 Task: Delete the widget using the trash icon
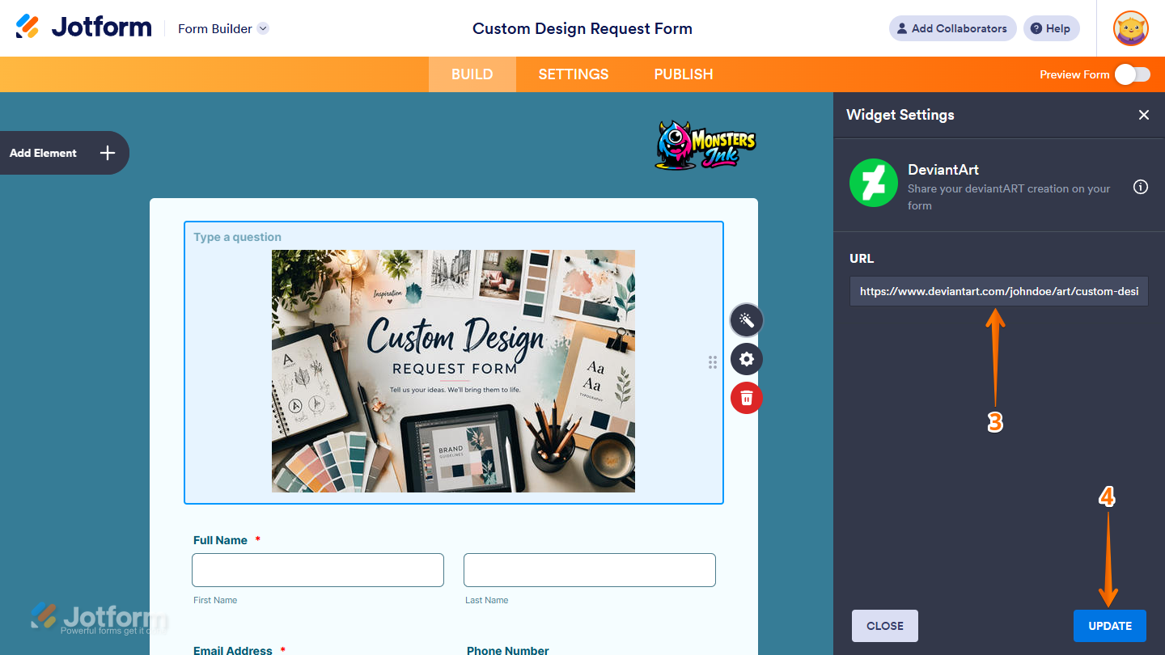[x=746, y=397]
